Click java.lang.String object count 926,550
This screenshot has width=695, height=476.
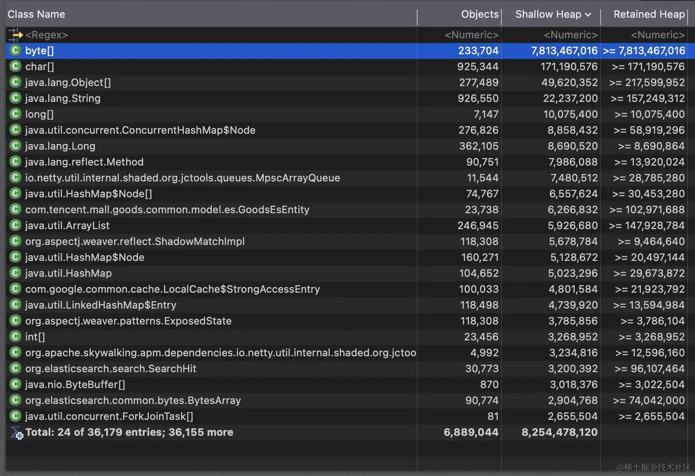tap(478, 99)
